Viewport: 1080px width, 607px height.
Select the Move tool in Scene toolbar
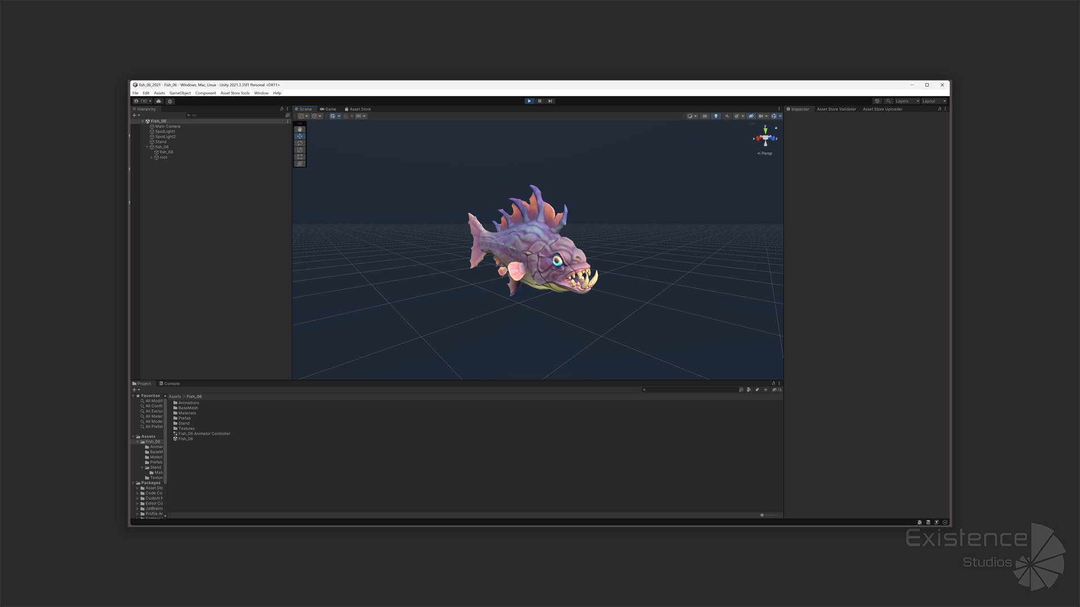[x=300, y=136]
